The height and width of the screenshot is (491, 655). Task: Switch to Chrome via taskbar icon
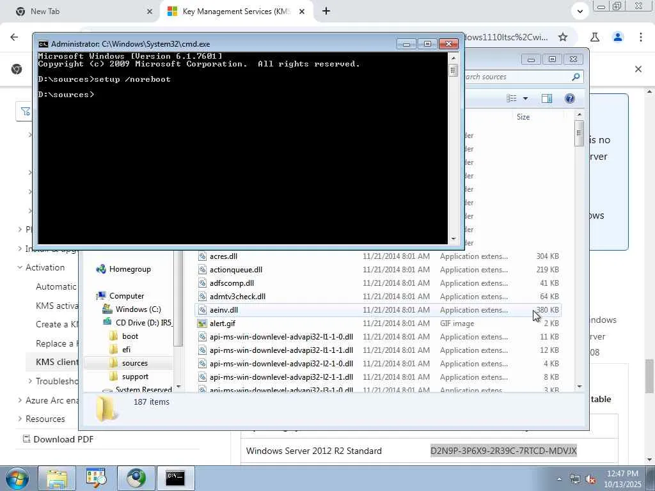(136, 478)
